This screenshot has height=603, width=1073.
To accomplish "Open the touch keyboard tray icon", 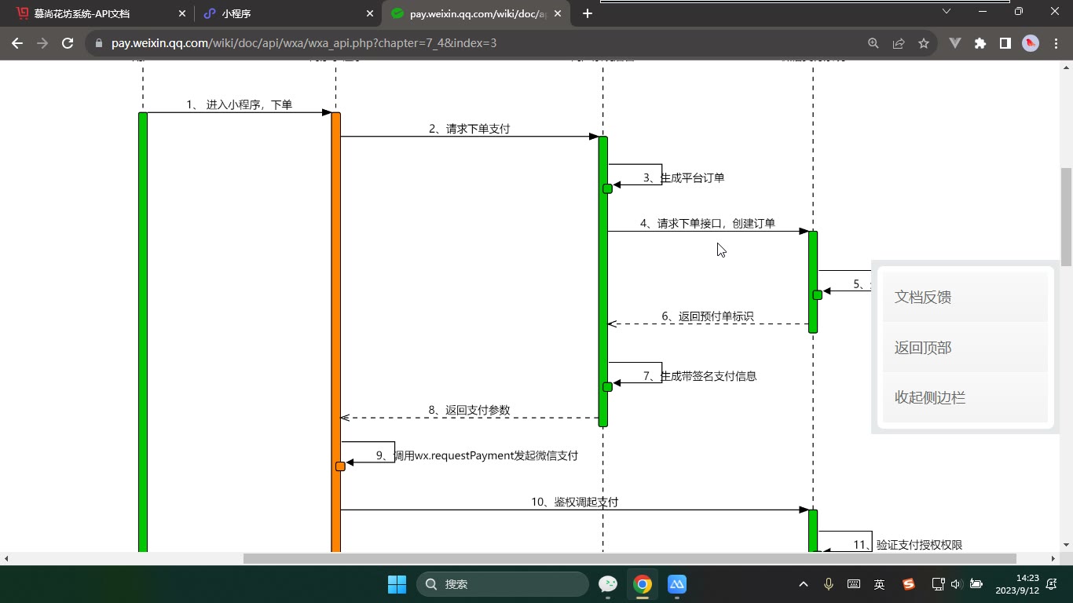I will tap(854, 584).
